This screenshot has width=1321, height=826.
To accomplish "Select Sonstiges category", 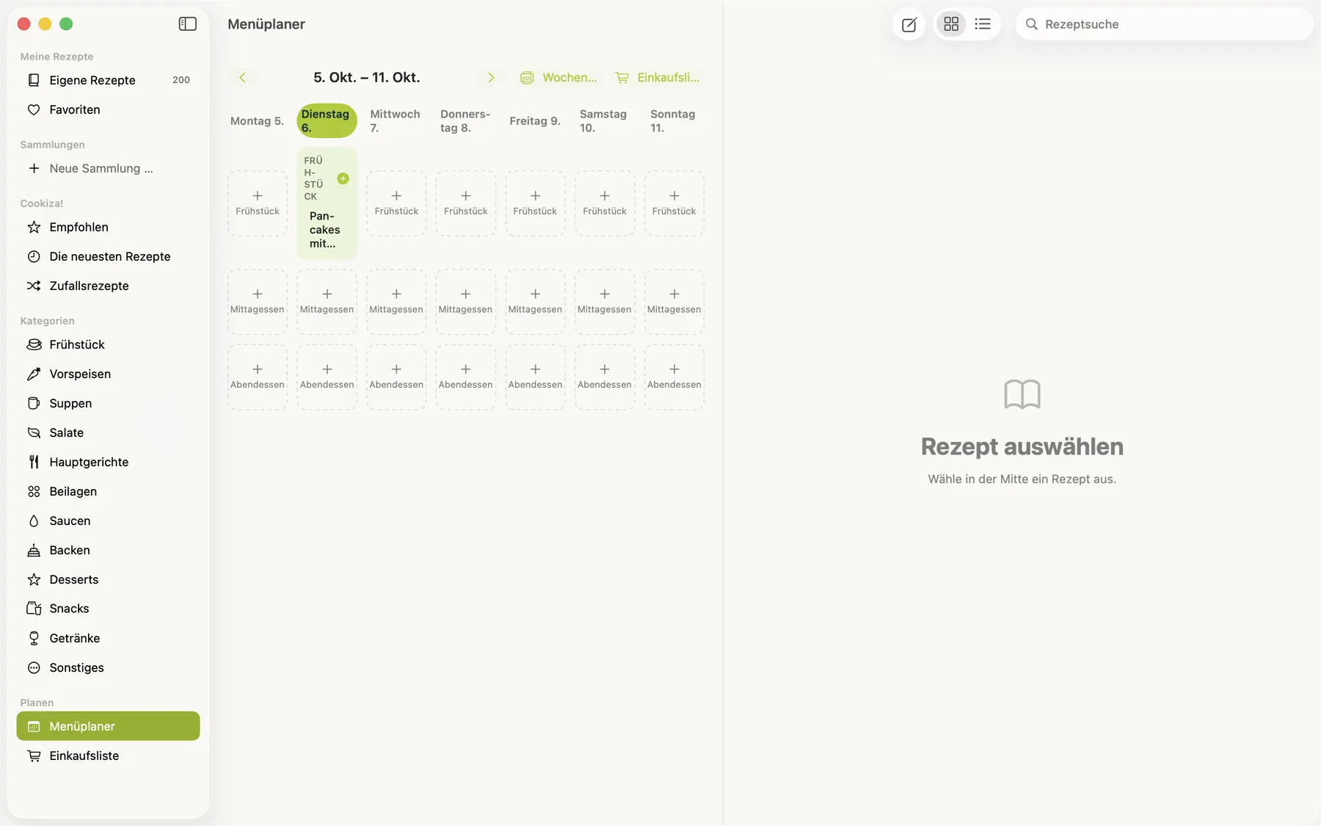I will coord(108,667).
